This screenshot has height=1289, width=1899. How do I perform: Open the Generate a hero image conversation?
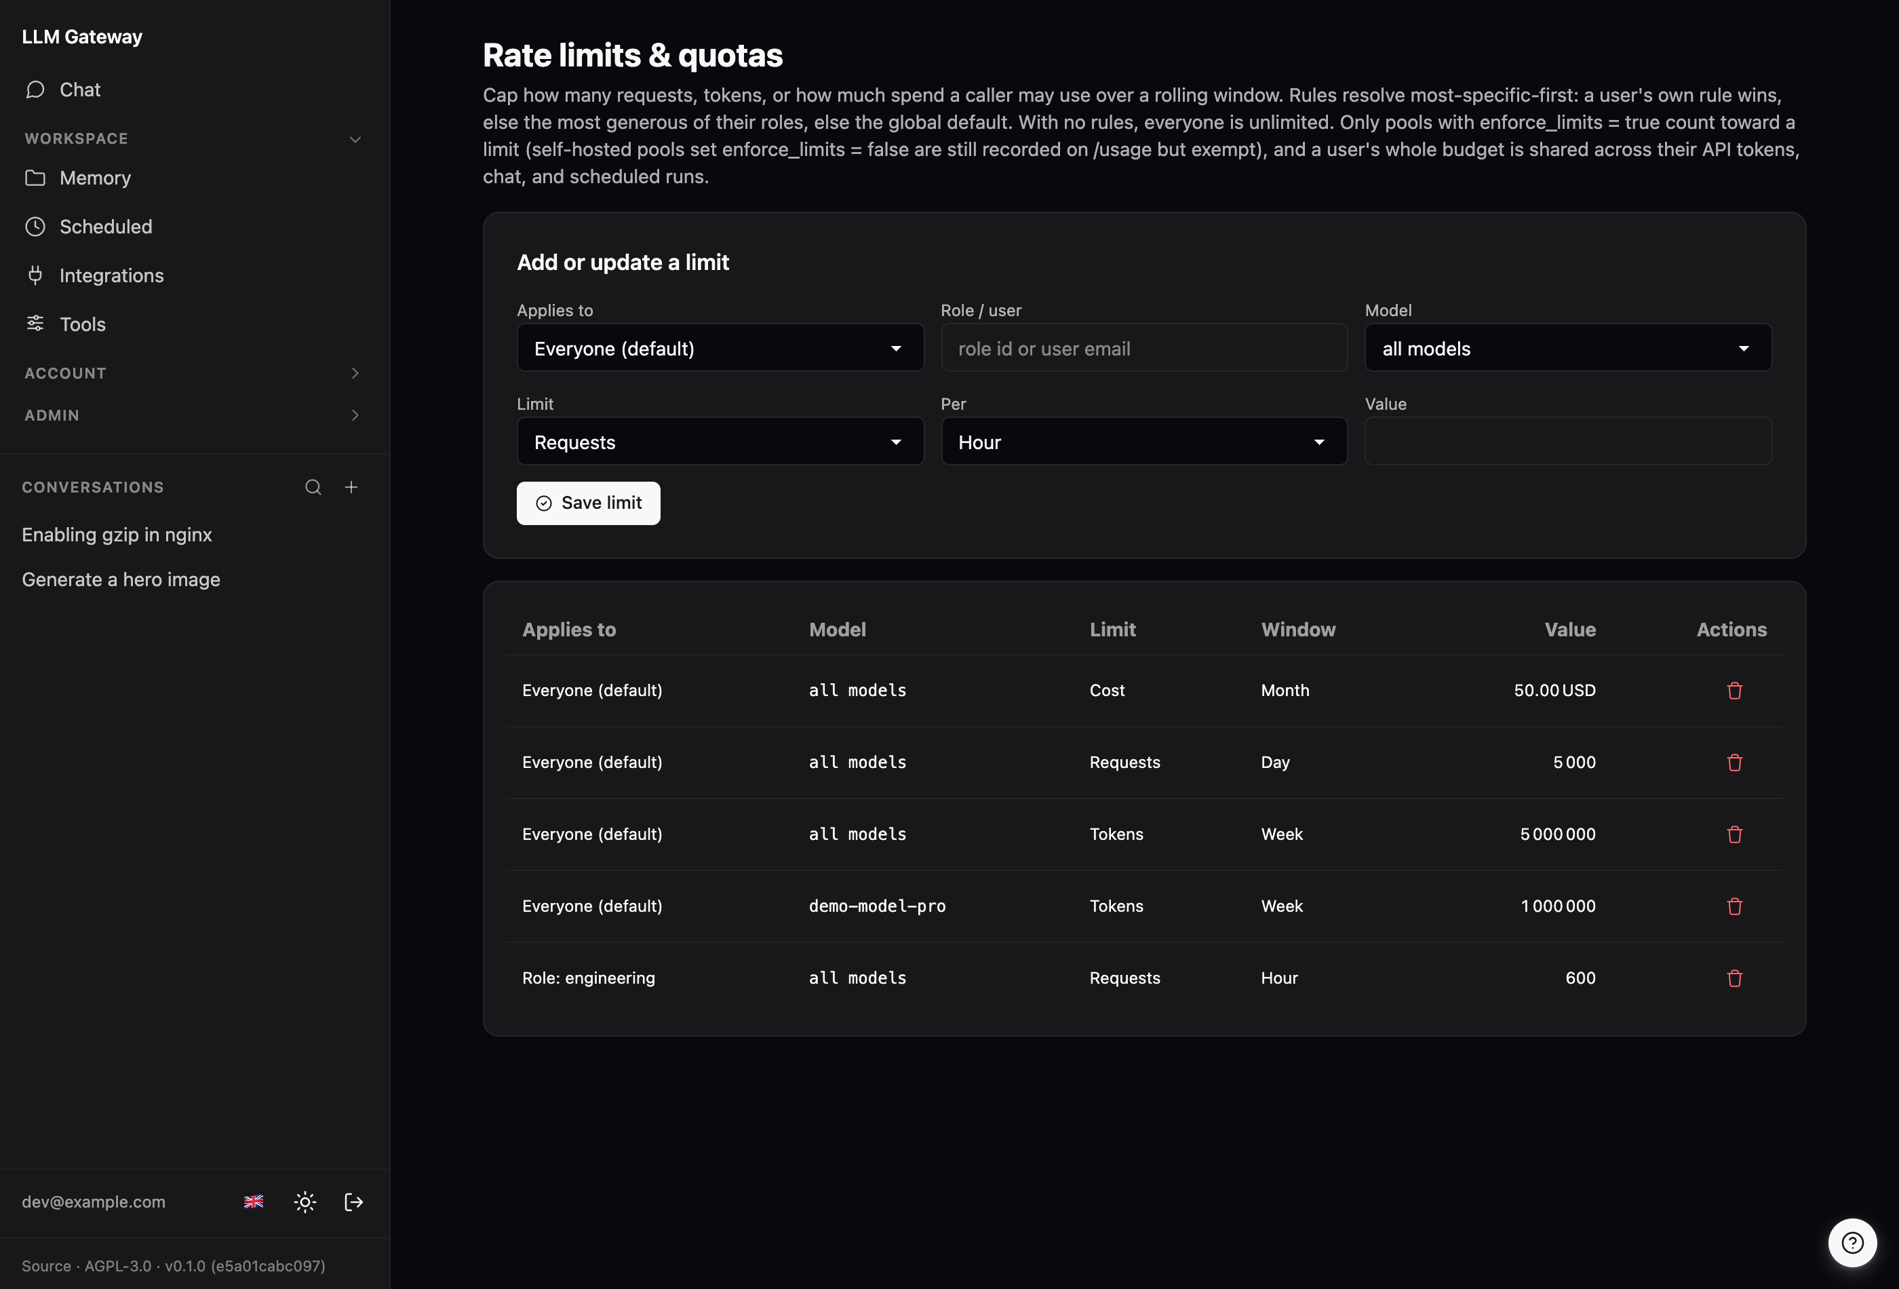tap(121, 579)
